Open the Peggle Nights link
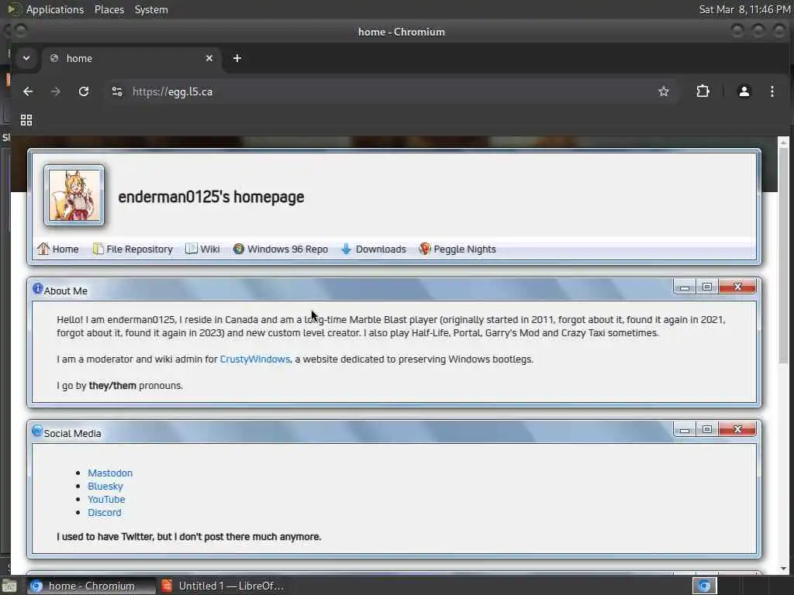This screenshot has height=595, width=794. tap(465, 249)
